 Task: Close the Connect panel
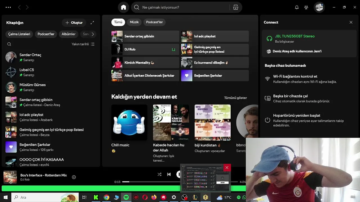point(351,22)
